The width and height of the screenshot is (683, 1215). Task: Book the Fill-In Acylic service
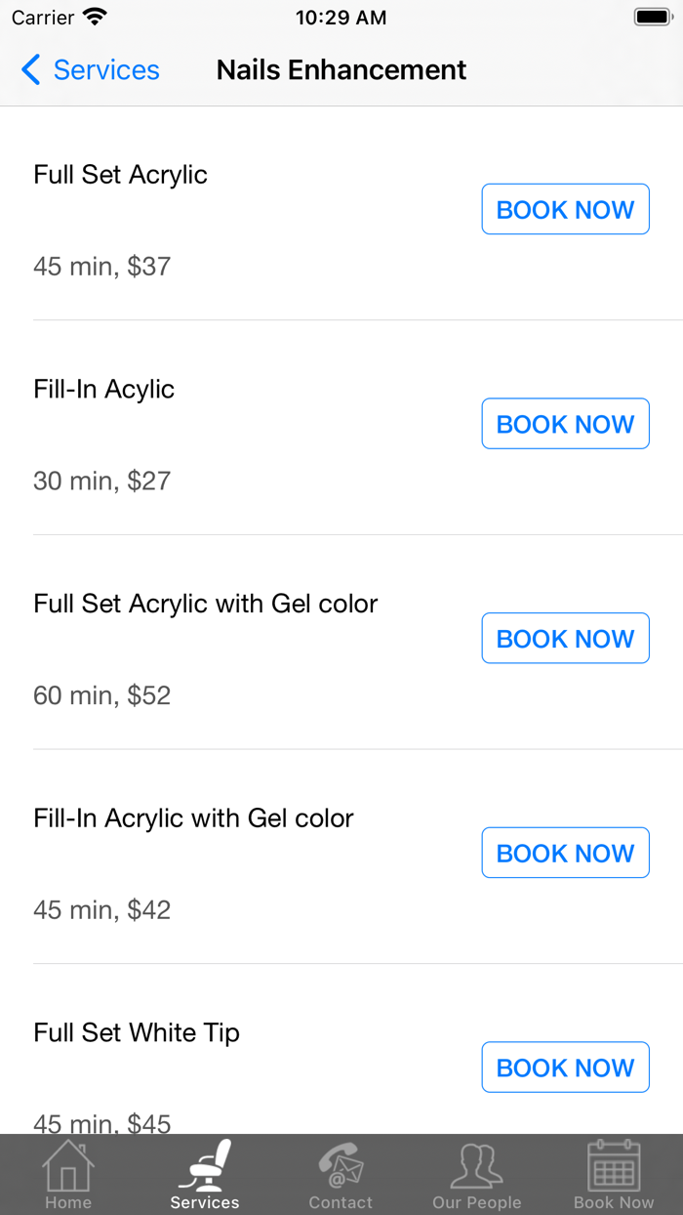pos(565,424)
